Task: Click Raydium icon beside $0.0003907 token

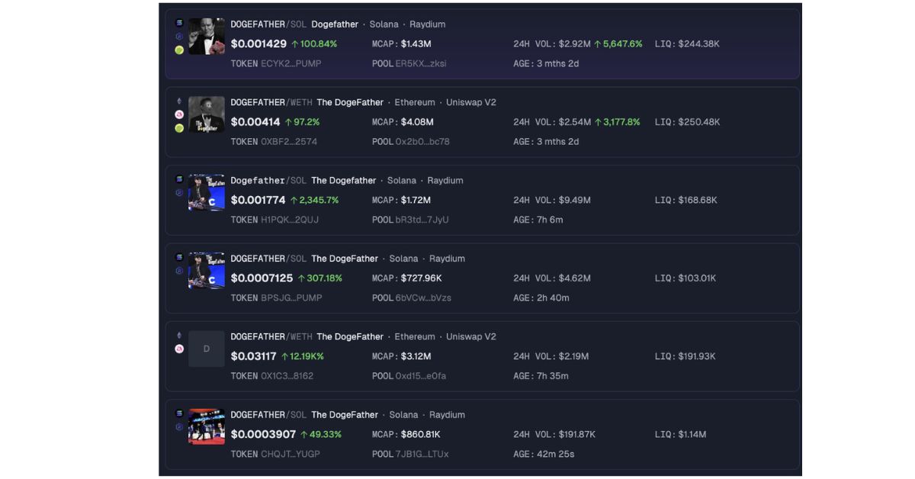Action: tap(179, 427)
